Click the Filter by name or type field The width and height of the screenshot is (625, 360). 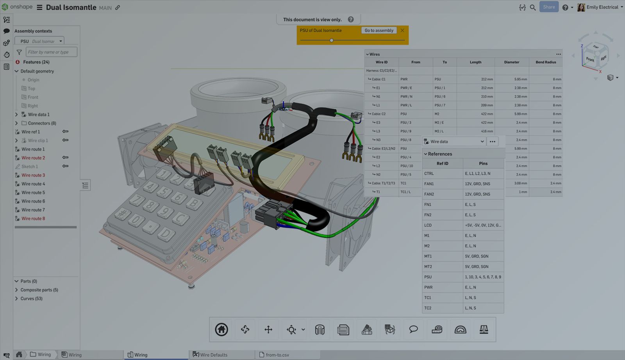coord(51,52)
